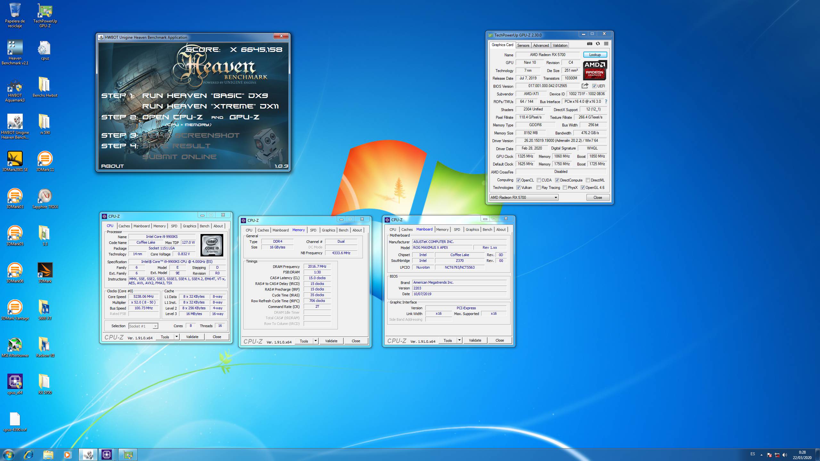Toggle the Vulkan checkbox

click(x=518, y=188)
